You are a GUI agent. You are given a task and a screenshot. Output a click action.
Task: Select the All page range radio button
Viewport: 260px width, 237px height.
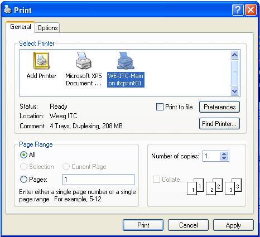(x=23, y=154)
